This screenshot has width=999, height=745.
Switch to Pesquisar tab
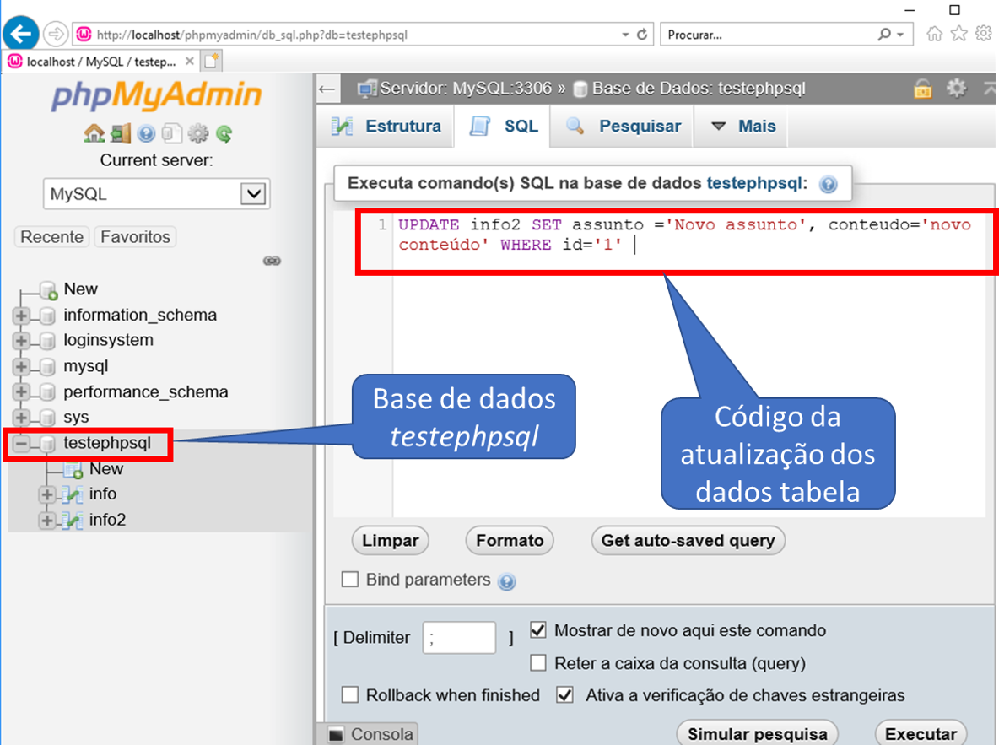(x=623, y=127)
